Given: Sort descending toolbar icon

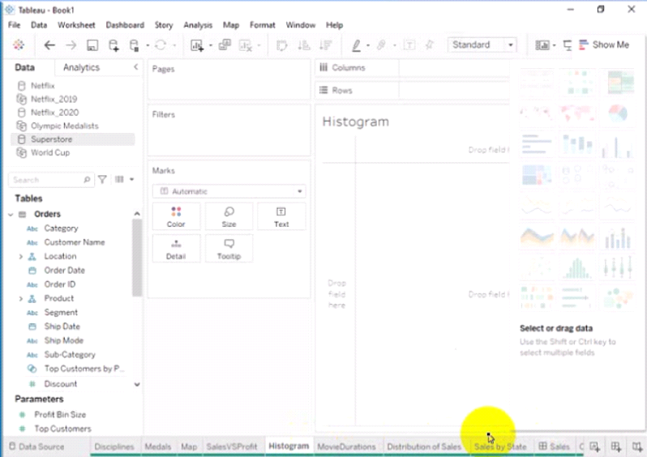Looking at the screenshot, I should click(x=326, y=45).
